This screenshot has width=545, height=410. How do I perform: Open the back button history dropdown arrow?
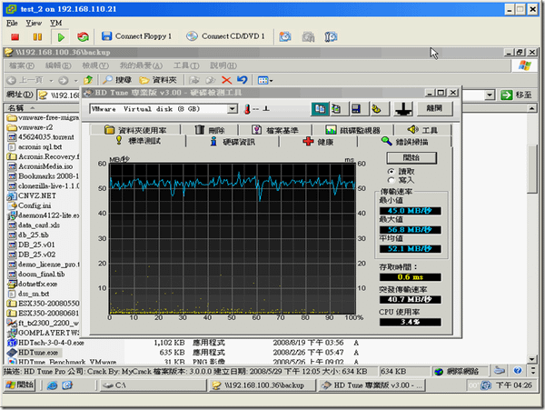point(51,81)
